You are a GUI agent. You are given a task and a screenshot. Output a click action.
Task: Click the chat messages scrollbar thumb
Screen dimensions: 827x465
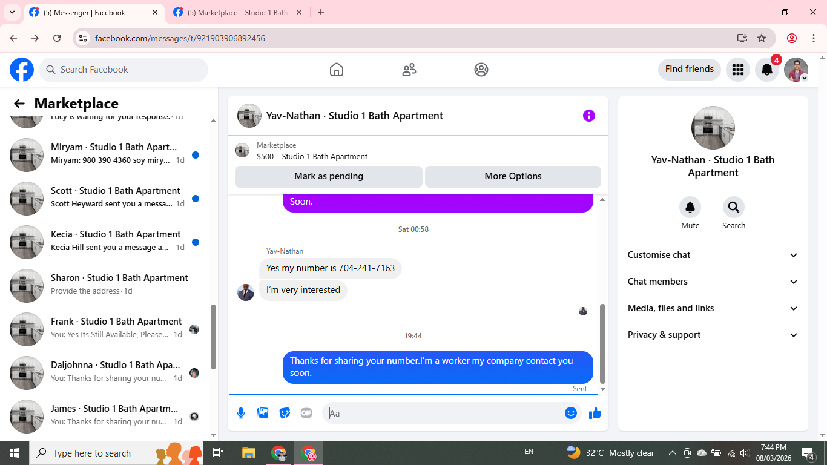[x=602, y=343]
